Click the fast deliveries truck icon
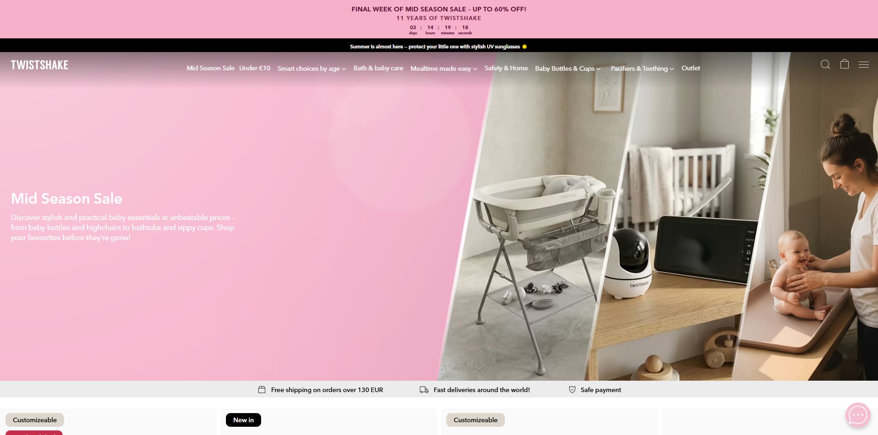 pyautogui.click(x=424, y=389)
